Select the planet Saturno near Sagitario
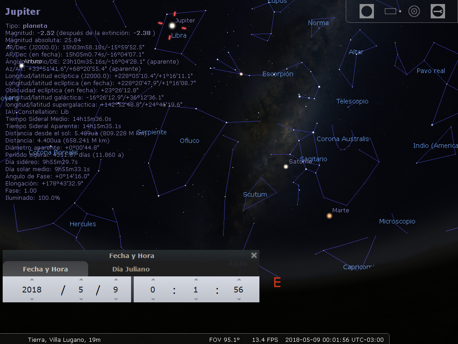The image size is (458, 344). (x=286, y=167)
